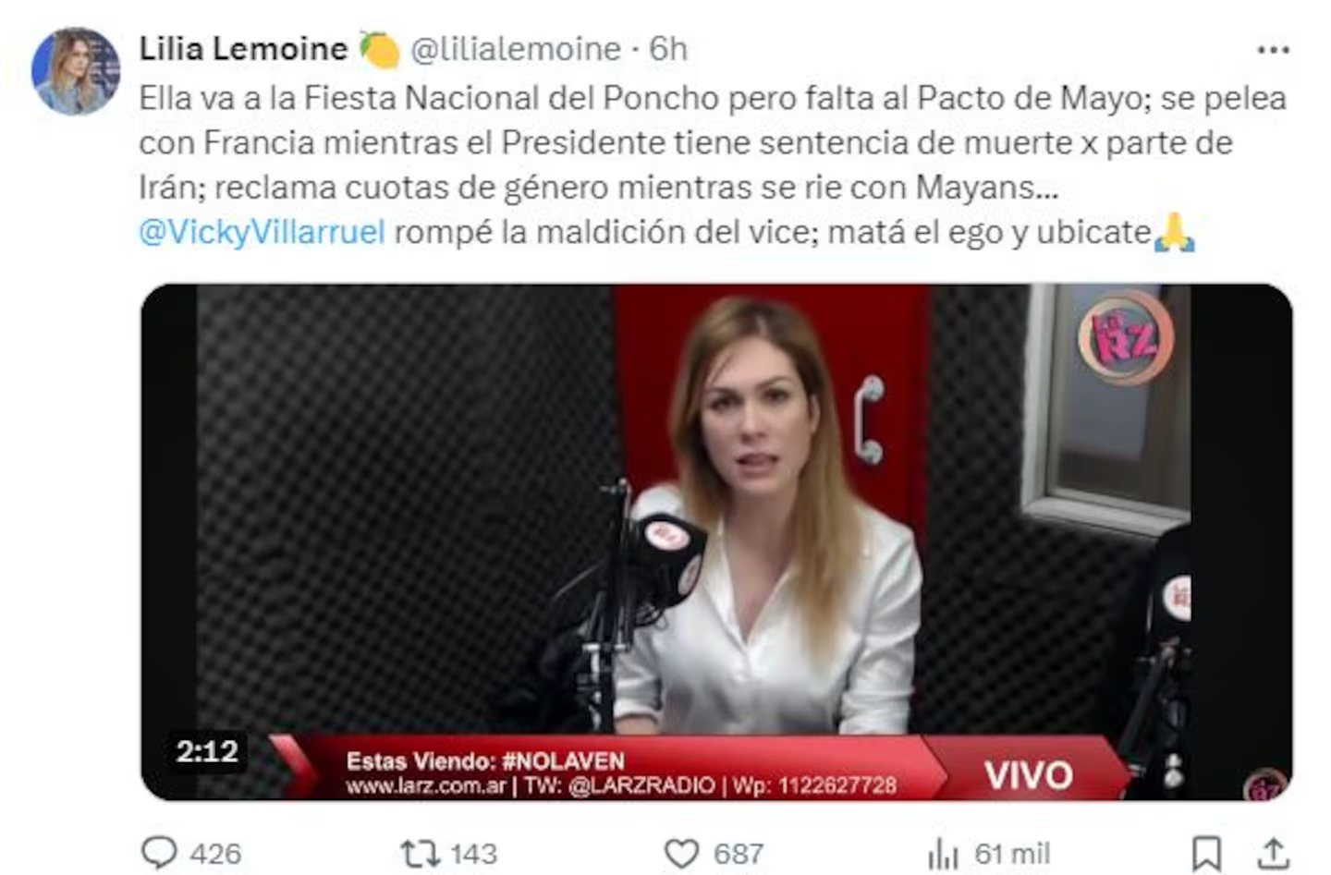This screenshot has width=1331, height=875.
Task: Retweet using the icon with 143 reposts
Action: click(421, 853)
